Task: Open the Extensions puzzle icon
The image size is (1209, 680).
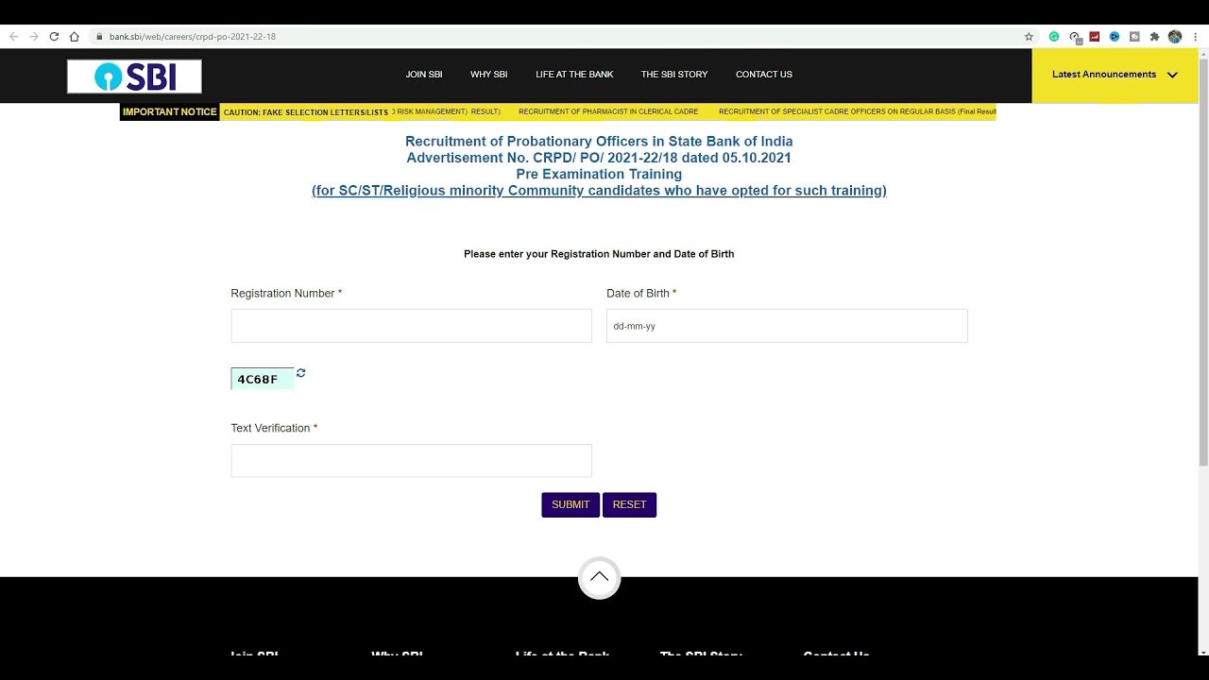Action: pos(1154,37)
